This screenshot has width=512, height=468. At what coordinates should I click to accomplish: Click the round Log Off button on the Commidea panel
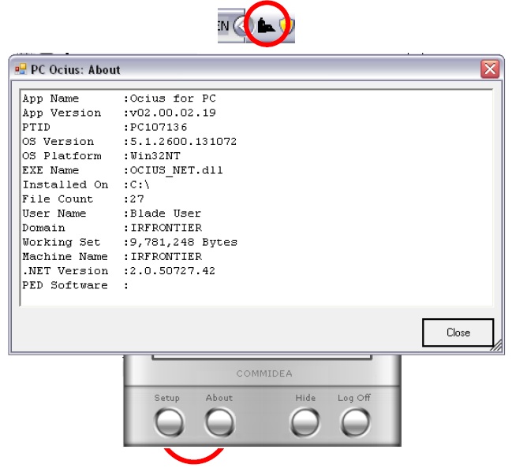coord(356,422)
